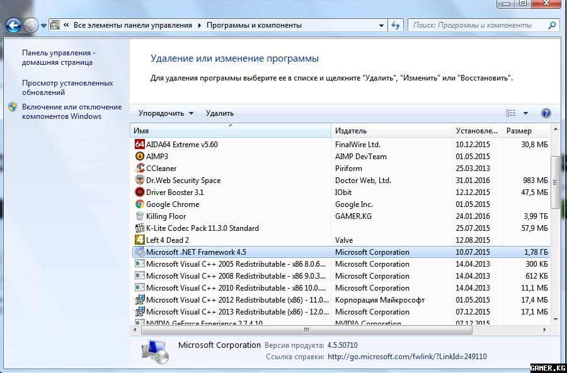Select the AIDA64 Extreme v5.60 row name
This screenshot has height=373, width=567.
point(182,145)
